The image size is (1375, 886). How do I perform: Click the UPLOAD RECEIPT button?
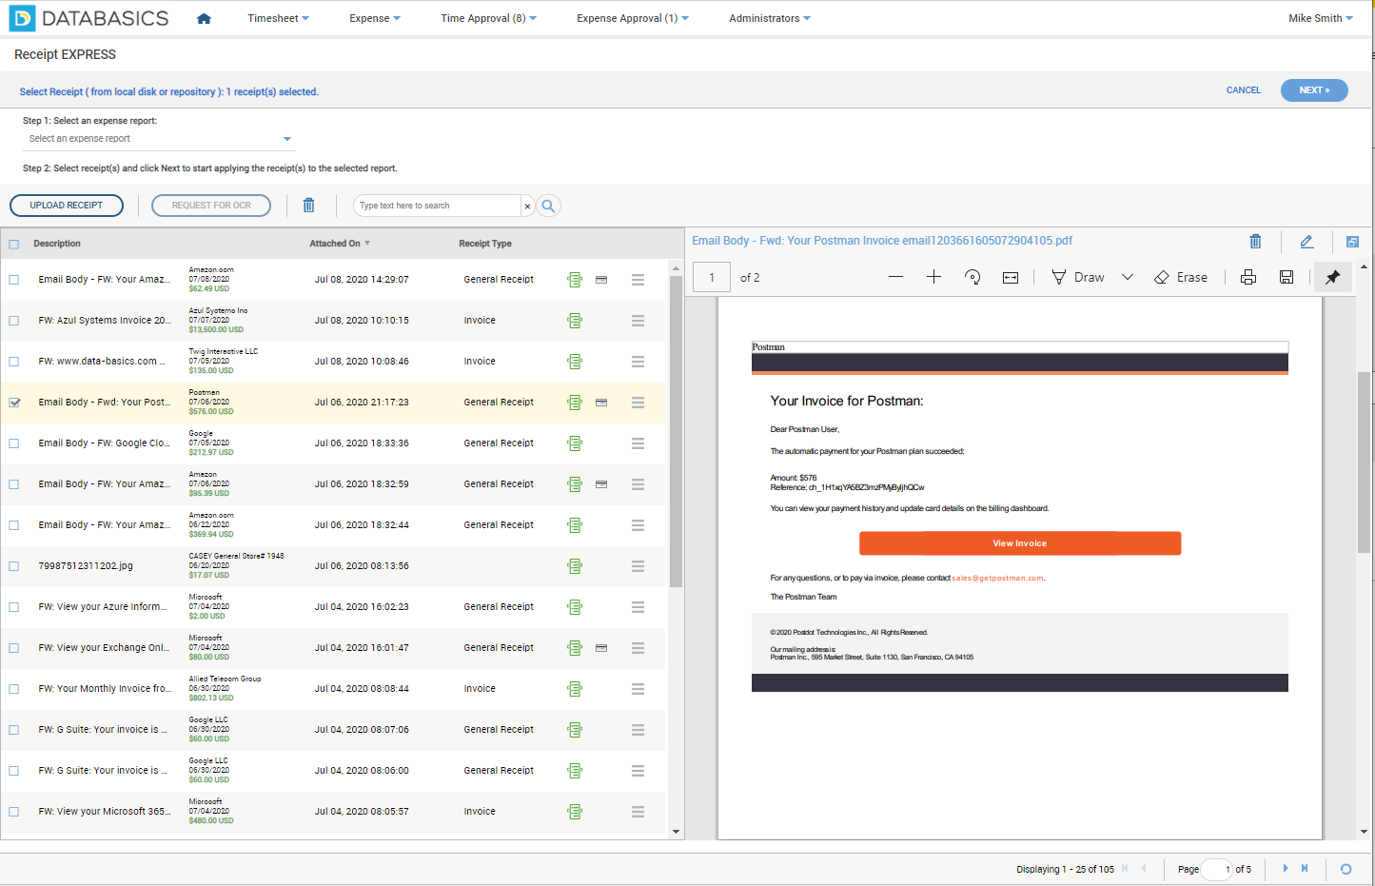67,206
